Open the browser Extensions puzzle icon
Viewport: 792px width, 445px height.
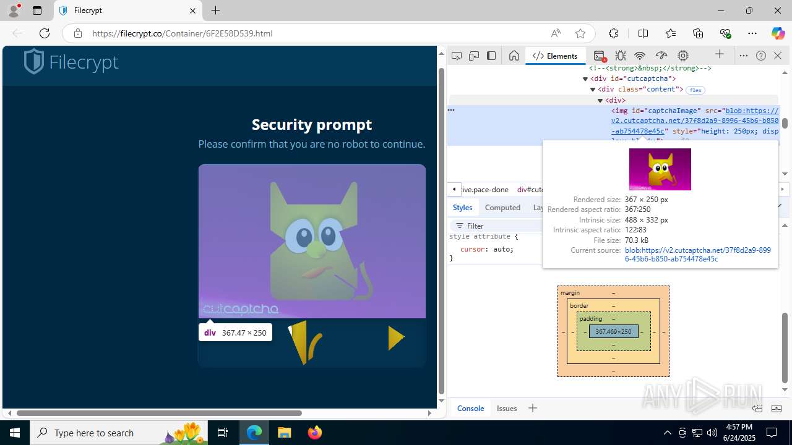[x=613, y=33]
